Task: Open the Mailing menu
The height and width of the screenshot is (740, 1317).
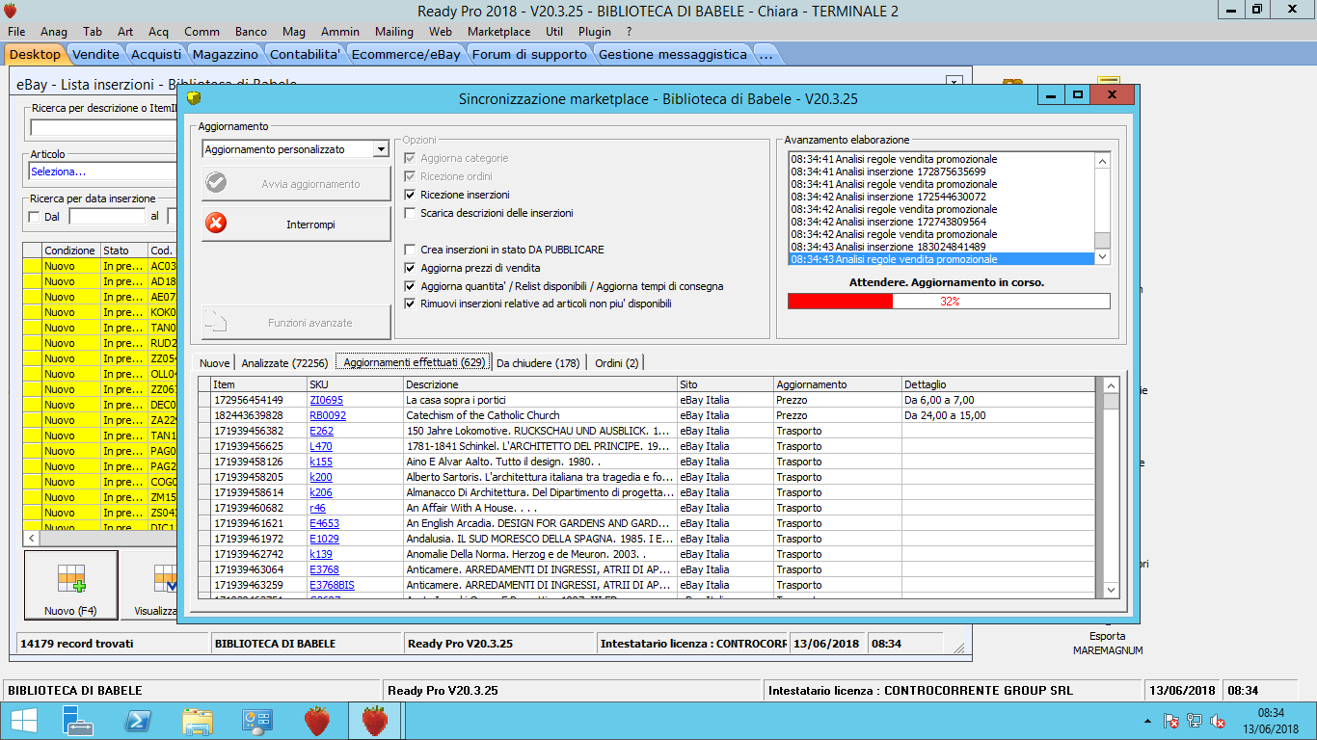Action: (393, 32)
